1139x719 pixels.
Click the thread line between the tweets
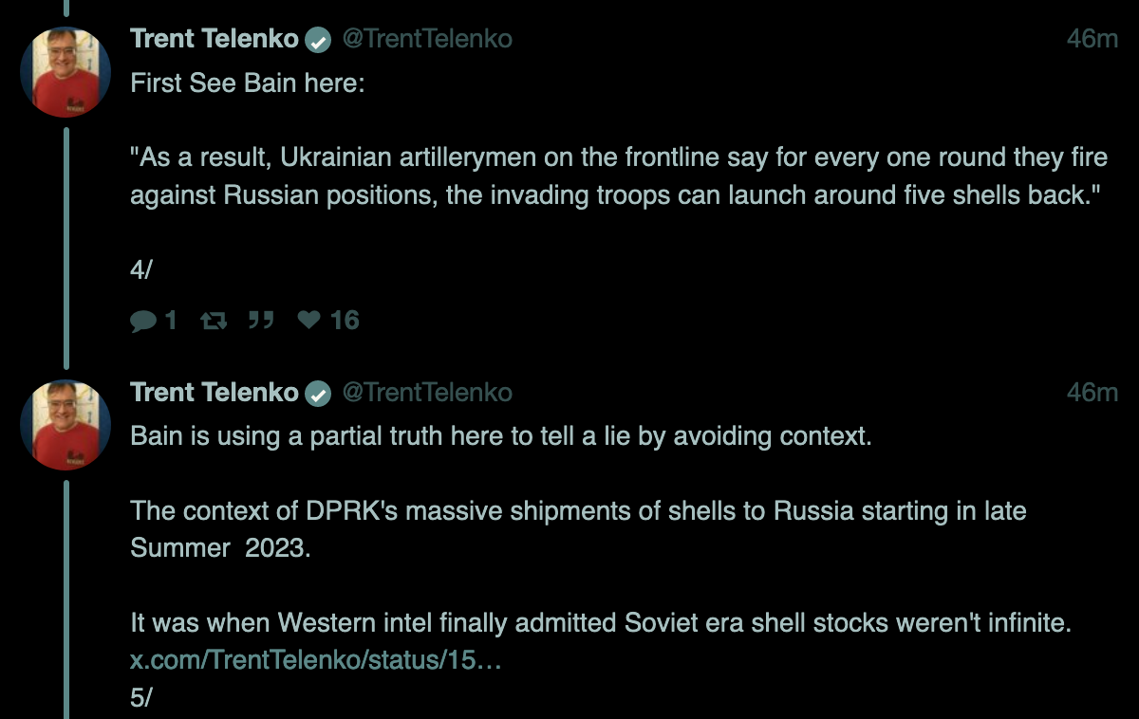coord(66,247)
